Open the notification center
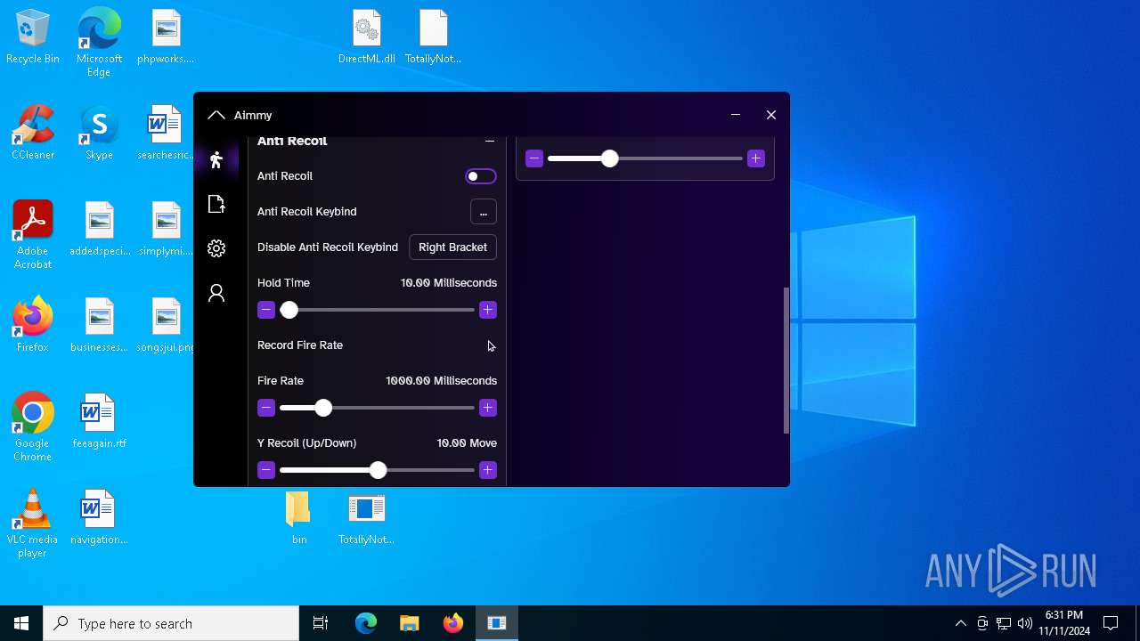The height and width of the screenshot is (641, 1140). (x=1111, y=623)
